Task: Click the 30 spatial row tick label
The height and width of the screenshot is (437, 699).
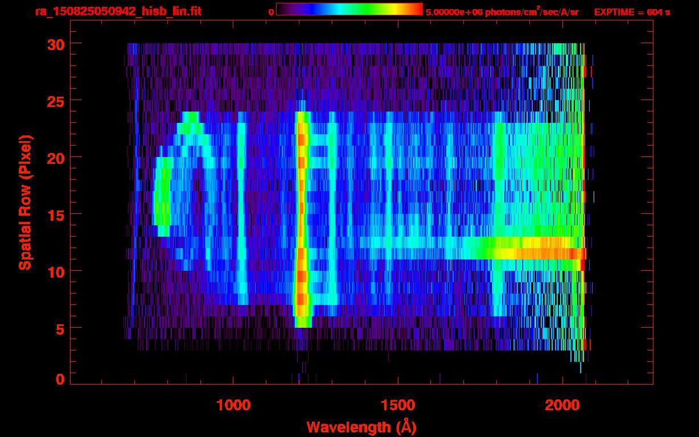Action: 56,44
